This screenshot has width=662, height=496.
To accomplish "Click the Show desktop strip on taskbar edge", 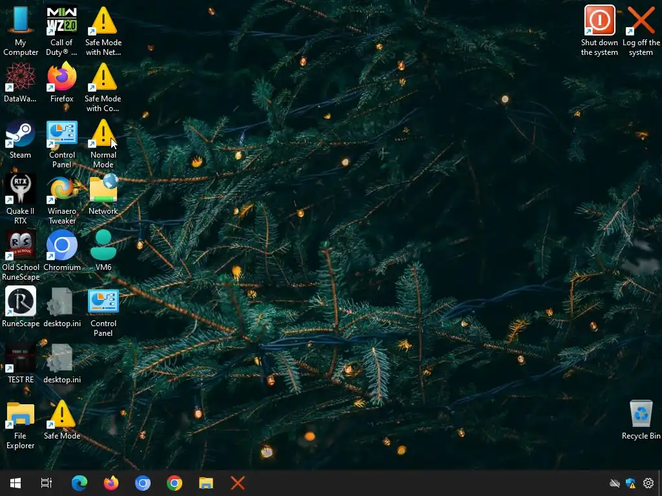I will click(x=660, y=483).
